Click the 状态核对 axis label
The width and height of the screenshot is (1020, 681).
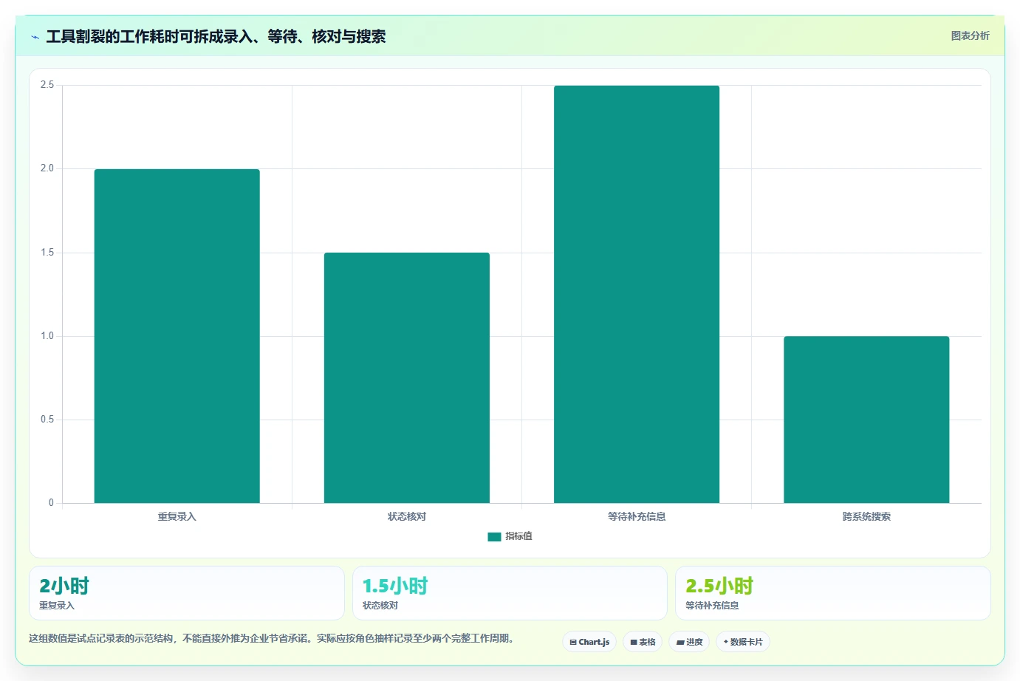407,516
